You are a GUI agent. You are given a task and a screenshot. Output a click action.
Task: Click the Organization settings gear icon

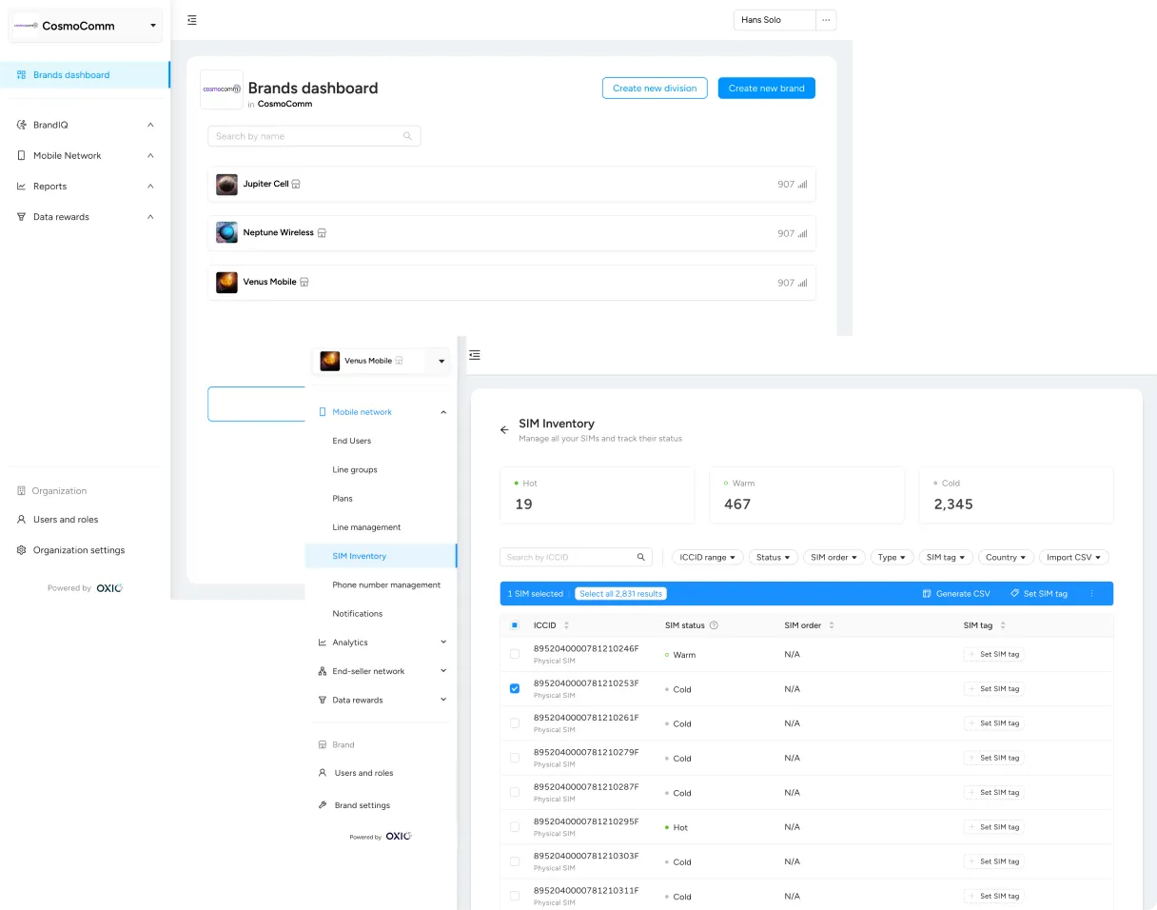[x=22, y=550]
